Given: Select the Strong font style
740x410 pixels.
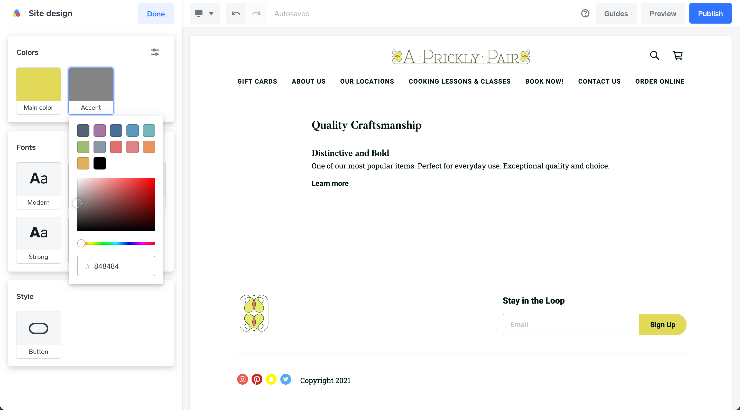Looking at the screenshot, I should (39, 240).
